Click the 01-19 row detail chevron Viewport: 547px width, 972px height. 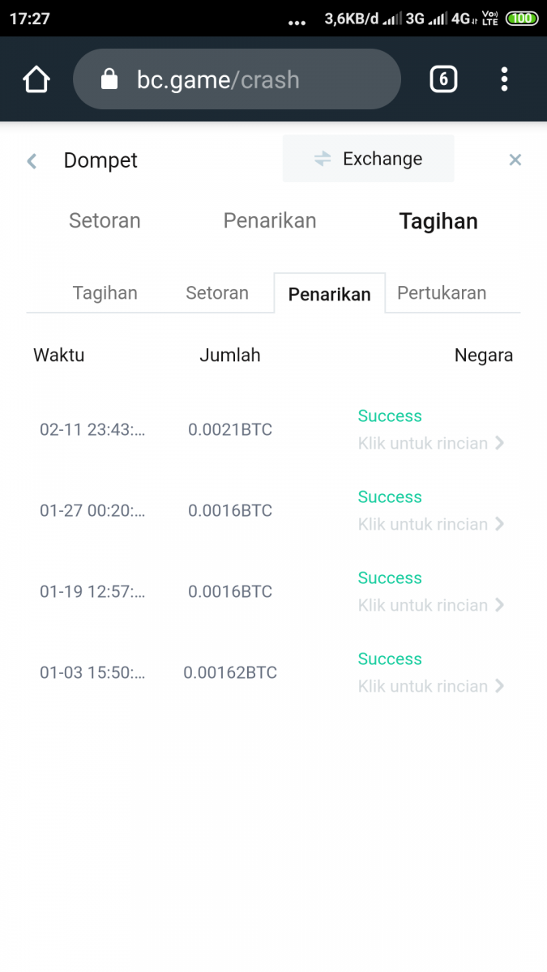[500, 605]
